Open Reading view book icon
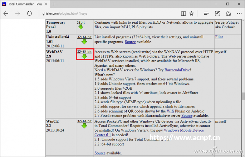 click(183, 14)
